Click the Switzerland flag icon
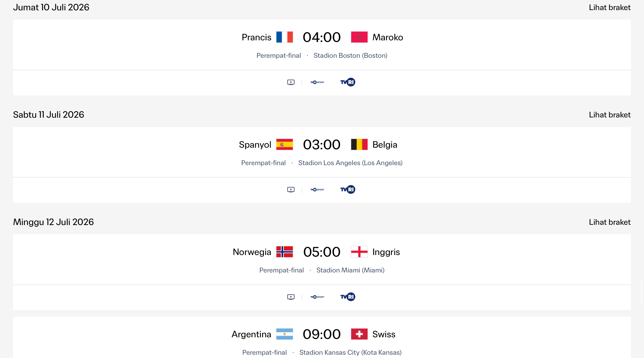 coord(359,334)
